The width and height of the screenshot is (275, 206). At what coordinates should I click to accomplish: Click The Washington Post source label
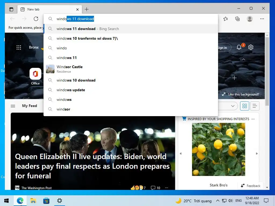tap(37, 188)
